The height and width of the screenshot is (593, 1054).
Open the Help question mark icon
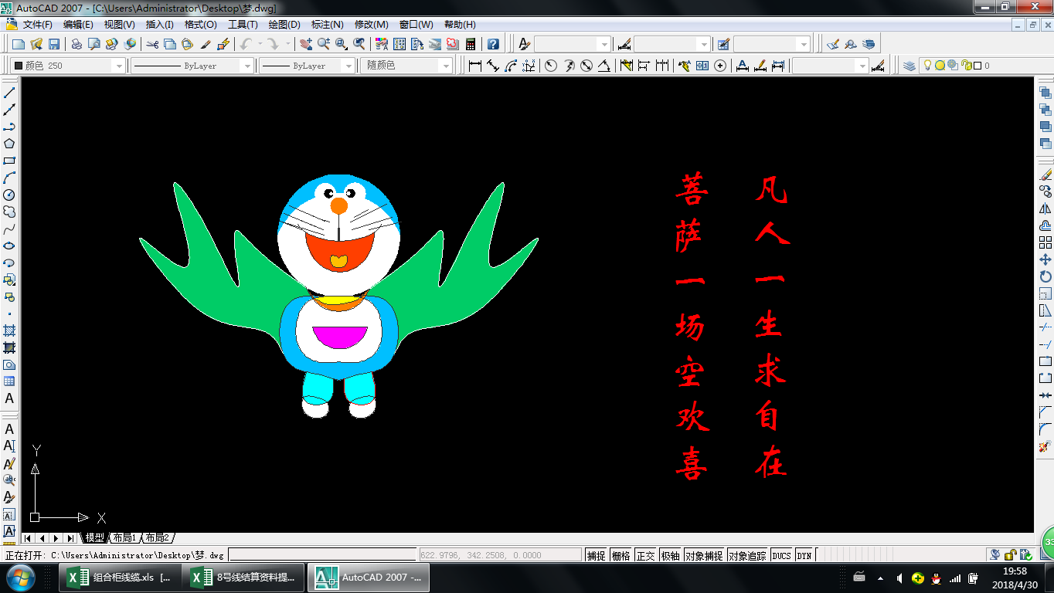pos(493,44)
